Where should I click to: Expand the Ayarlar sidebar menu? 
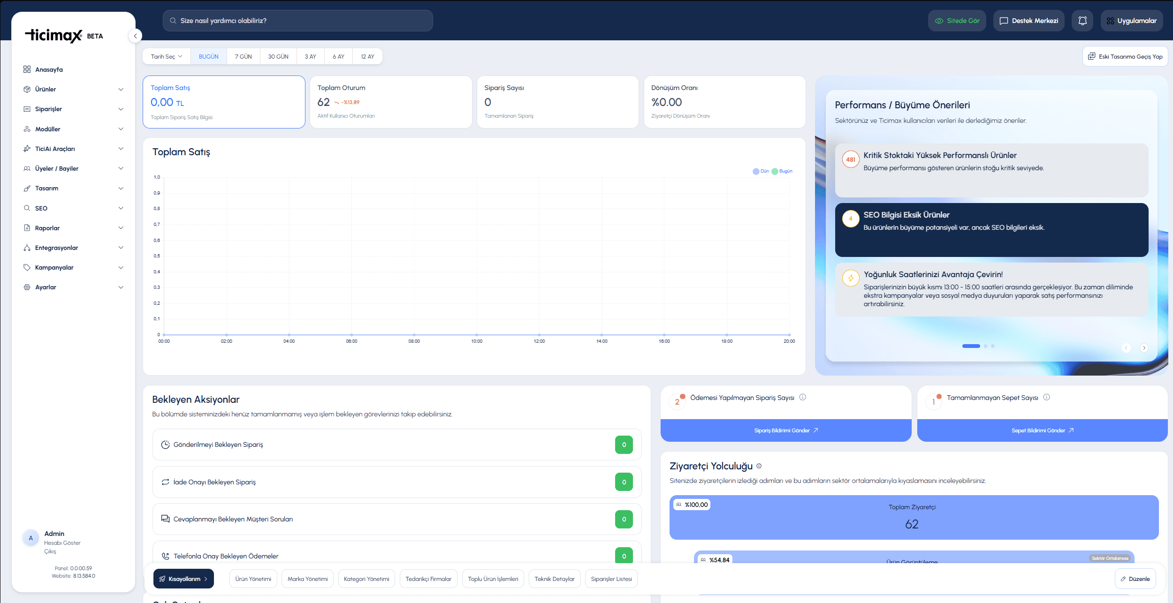point(74,287)
